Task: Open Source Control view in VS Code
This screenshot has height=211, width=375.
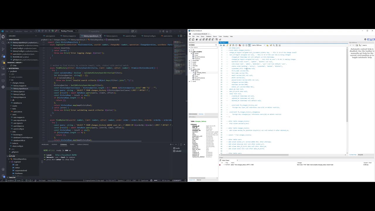Action: (x=3, y=49)
